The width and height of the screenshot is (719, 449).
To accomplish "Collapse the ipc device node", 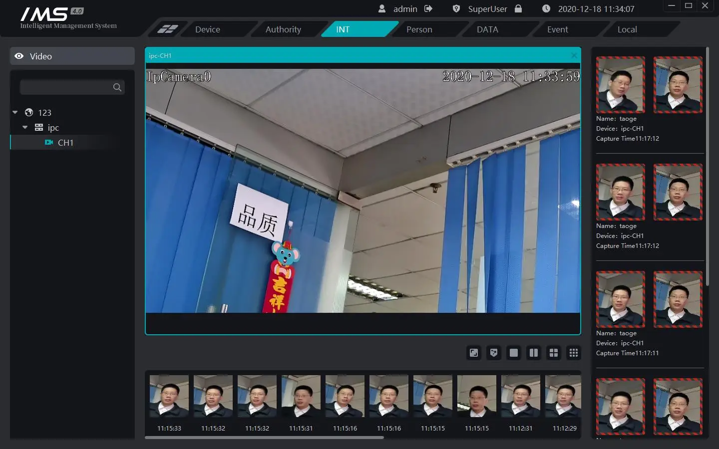I will (x=25, y=127).
